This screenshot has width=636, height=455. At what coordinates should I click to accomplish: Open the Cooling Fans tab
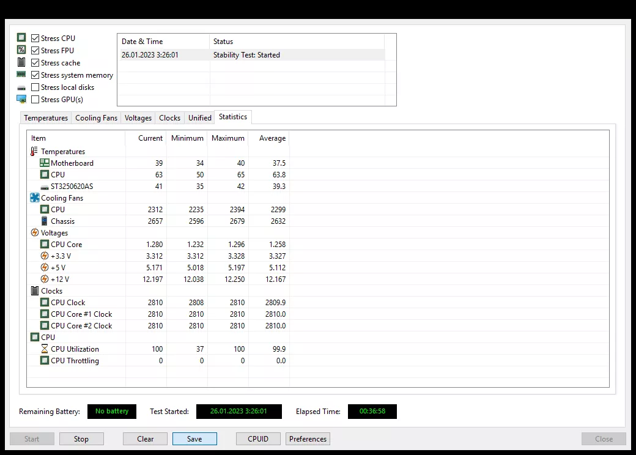click(x=96, y=117)
